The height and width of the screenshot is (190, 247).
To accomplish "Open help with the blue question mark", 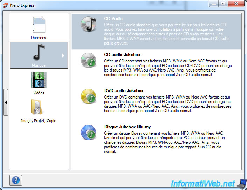I will pyautogui.click(x=16, y=180).
